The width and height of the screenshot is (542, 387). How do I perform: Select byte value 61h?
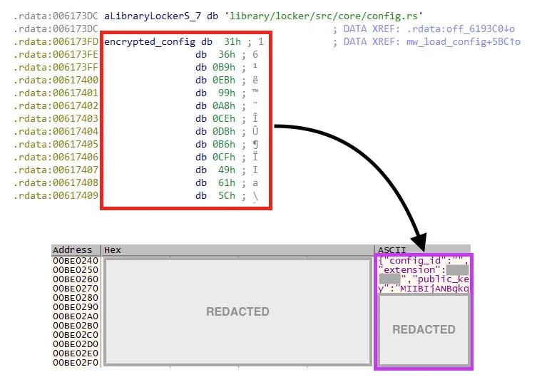pos(227,182)
